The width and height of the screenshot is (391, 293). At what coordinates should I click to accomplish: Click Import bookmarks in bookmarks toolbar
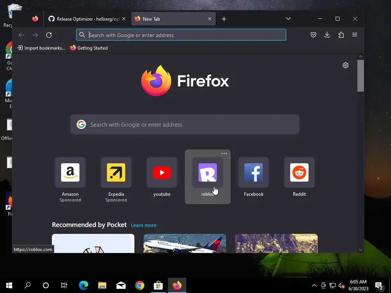(41, 48)
